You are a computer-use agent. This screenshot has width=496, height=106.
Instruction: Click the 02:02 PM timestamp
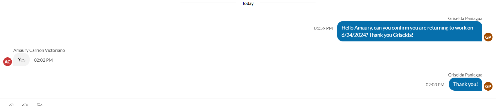coord(43,60)
